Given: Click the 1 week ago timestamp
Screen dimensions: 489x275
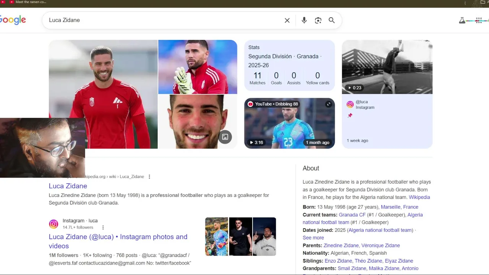Looking at the screenshot, I should (x=357, y=141).
